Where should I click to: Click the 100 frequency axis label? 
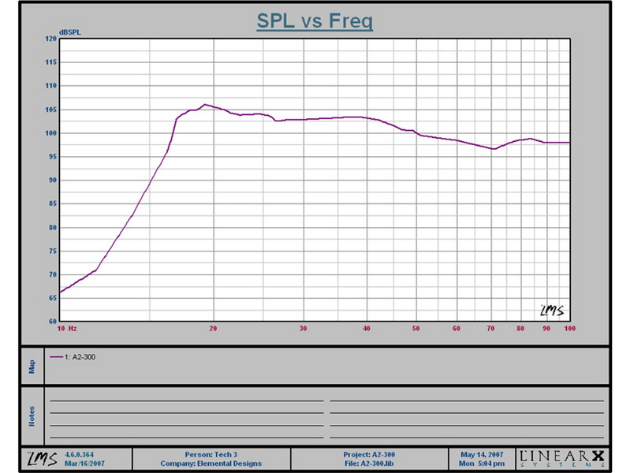pyautogui.click(x=568, y=327)
